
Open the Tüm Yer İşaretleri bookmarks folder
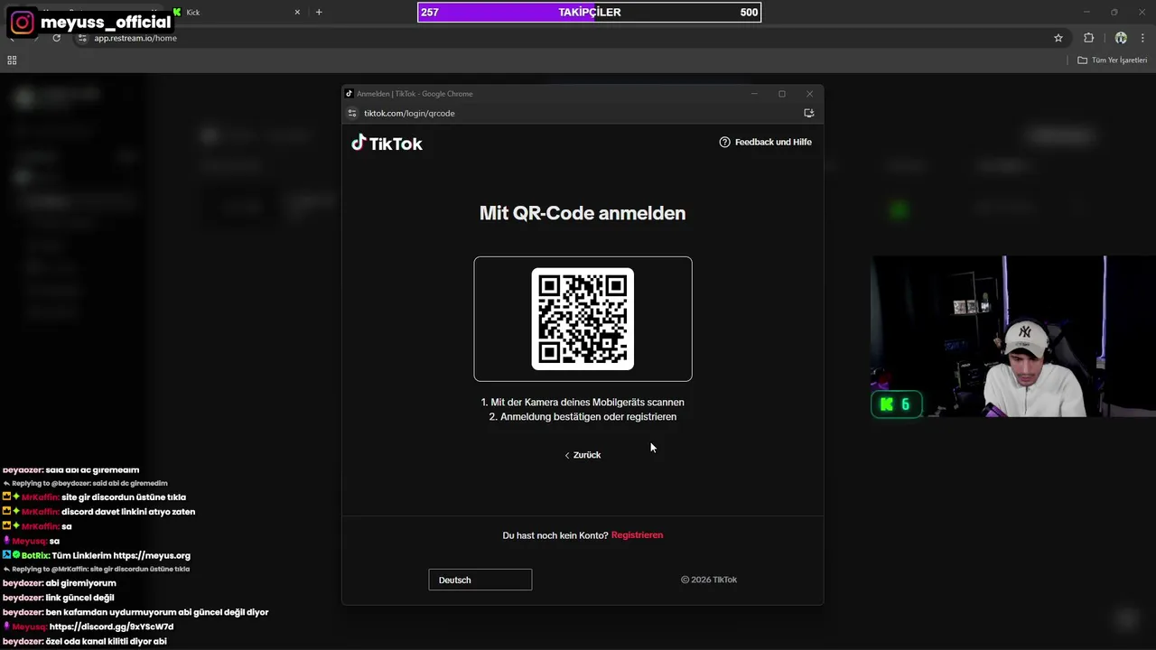pyautogui.click(x=1113, y=60)
